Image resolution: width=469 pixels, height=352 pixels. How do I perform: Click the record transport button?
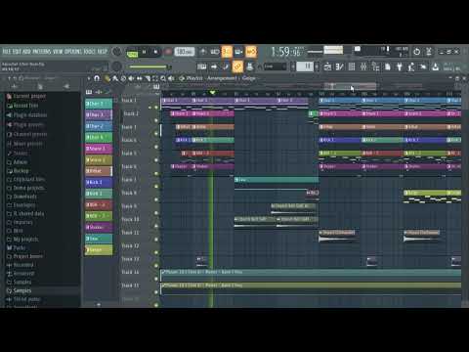[168, 52]
